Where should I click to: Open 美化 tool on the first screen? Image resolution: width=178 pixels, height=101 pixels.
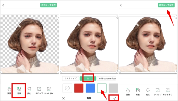click(x=29, y=91)
